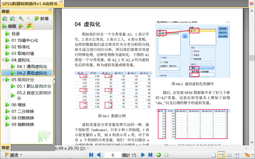Collapse the 04 虚拟化 tree node
Image resolution: width=255 pixels, height=159 pixels.
point(3,60)
